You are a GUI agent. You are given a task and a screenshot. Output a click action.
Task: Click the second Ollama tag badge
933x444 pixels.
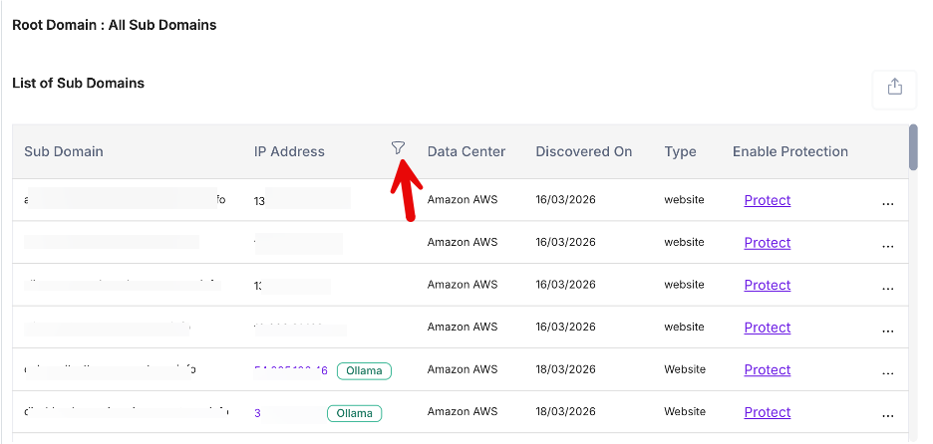point(354,413)
